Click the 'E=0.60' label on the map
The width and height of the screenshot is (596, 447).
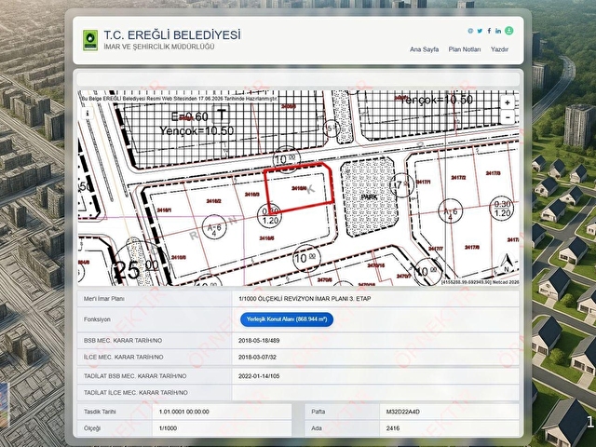click(x=189, y=116)
